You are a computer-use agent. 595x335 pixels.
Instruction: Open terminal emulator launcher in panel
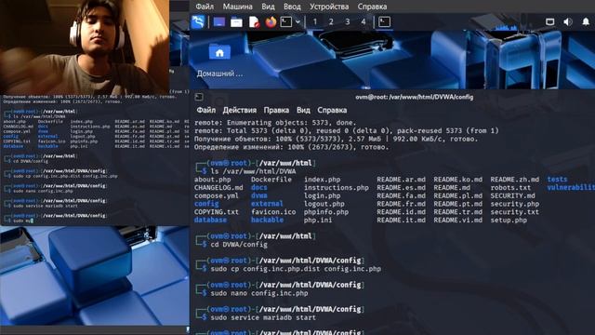click(x=286, y=21)
